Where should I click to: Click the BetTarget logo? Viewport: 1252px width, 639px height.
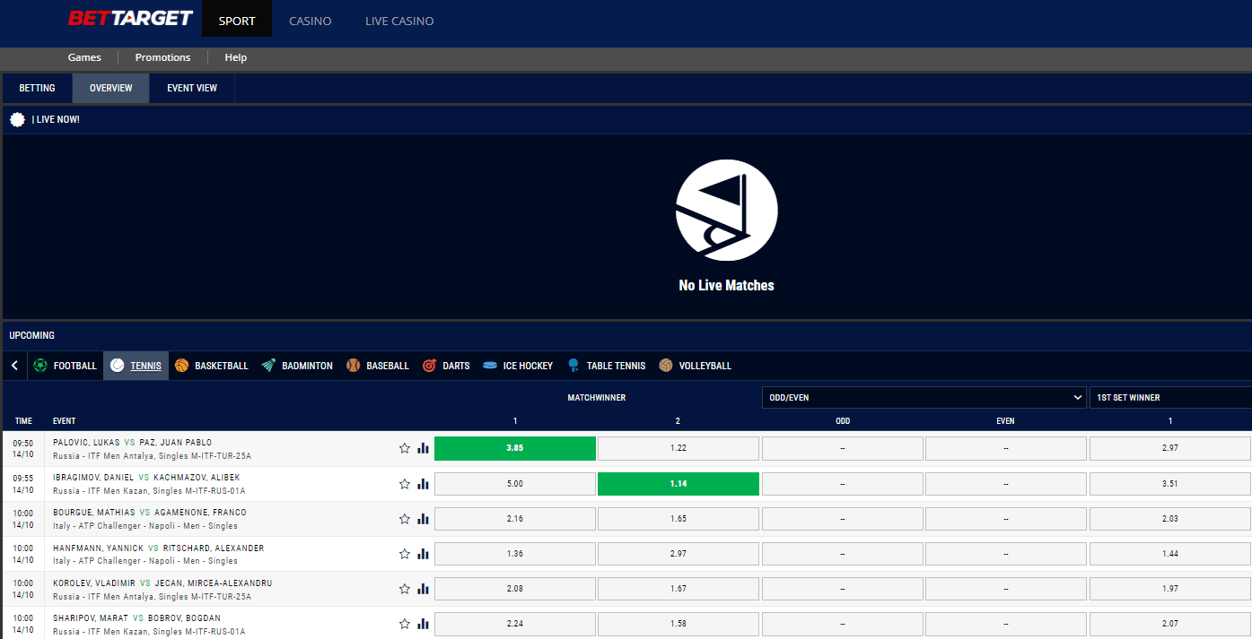click(x=130, y=19)
